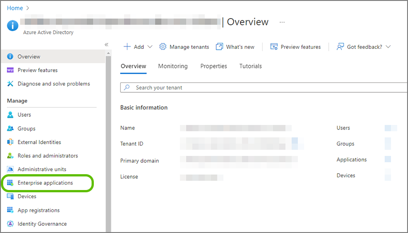Open Enterprise applications icon
The width and height of the screenshot is (408, 233).
(10, 183)
